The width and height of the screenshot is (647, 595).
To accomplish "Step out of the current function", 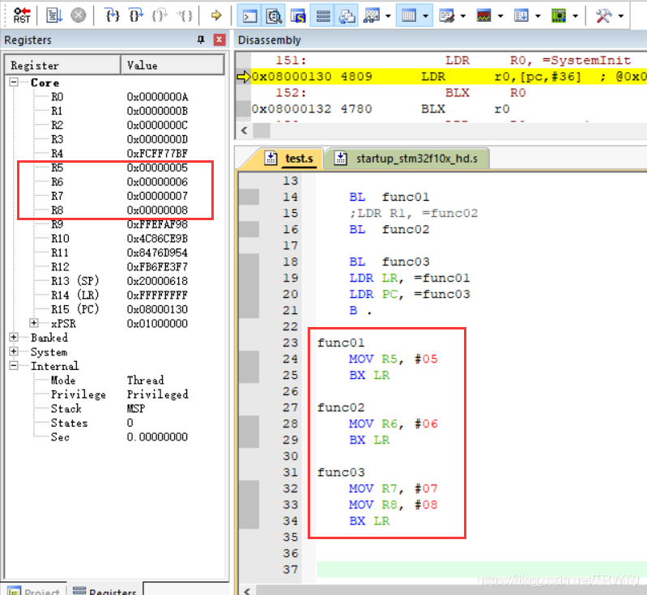I will point(160,15).
